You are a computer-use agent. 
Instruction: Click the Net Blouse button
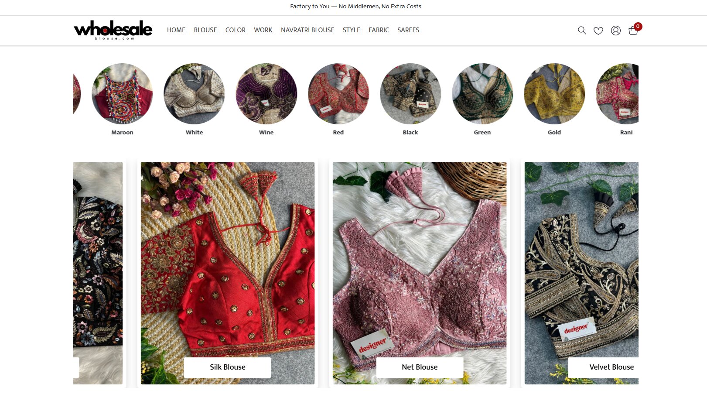(x=420, y=367)
